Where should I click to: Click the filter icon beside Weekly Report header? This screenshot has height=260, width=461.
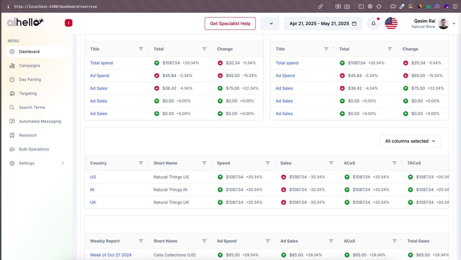click(141, 241)
